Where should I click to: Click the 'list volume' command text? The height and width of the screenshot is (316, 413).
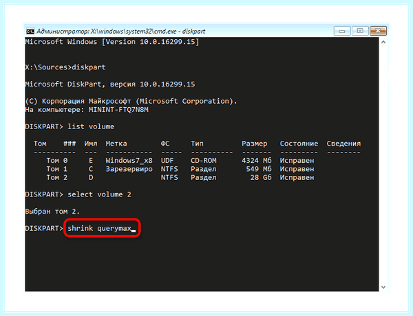click(x=91, y=126)
